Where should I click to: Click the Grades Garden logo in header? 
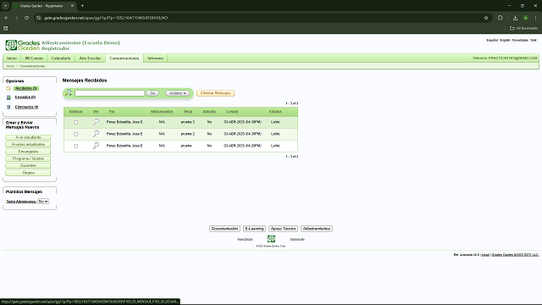point(23,45)
